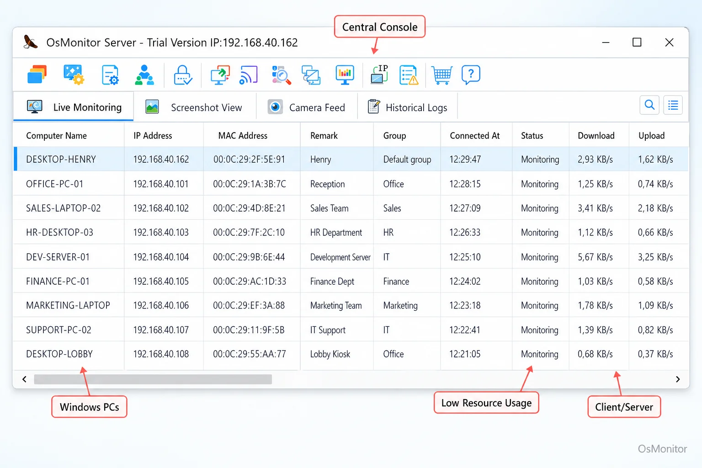Image resolution: width=702 pixels, height=468 pixels.
Task: Select the HR-DESKTOP-03 computer
Action: pos(59,232)
